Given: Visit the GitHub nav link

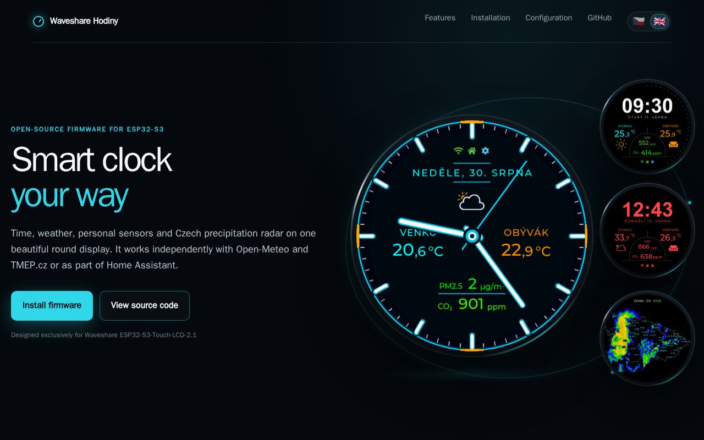Looking at the screenshot, I should point(599,18).
